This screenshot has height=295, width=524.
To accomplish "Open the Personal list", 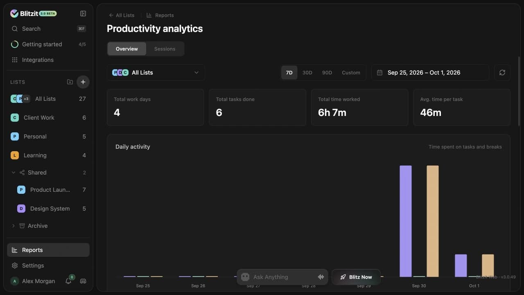I will [x=48, y=136].
